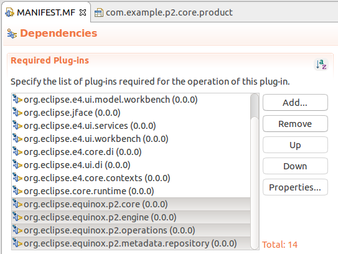Click the MANIFEST.MF tab file icon
The width and height of the screenshot is (338, 254).
pos(10,12)
